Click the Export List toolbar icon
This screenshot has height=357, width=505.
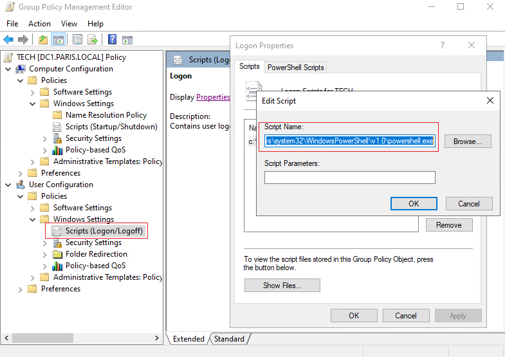coord(93,40)
